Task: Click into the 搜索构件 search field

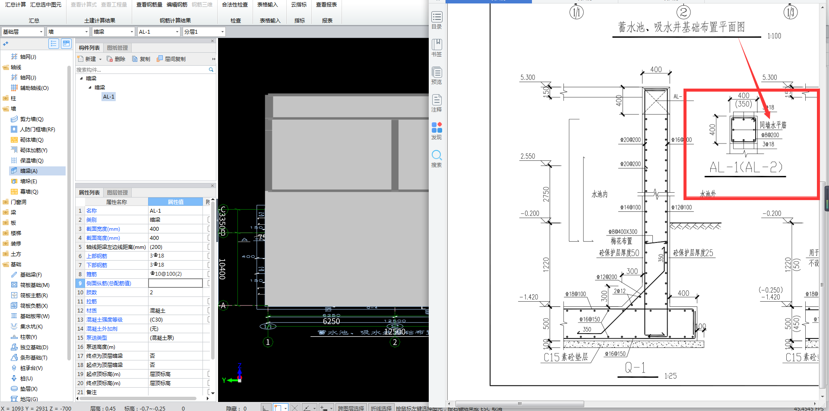Action: [x=142, y=70]
